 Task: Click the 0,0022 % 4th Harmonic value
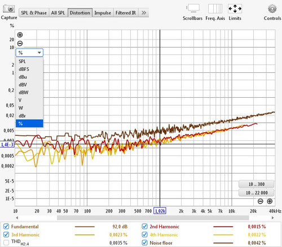257,235
